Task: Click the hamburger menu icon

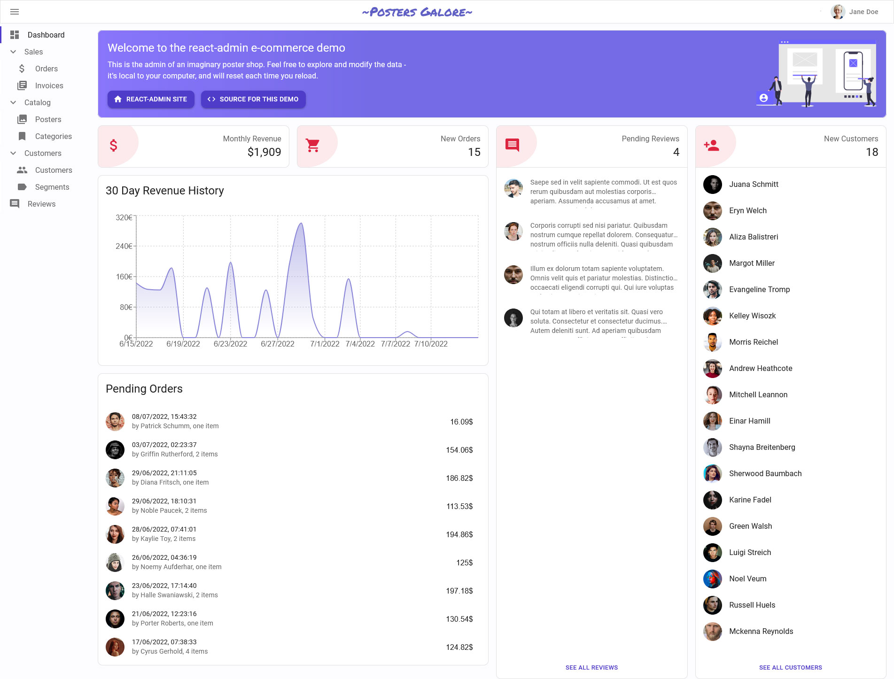Action: (x=15, y=12)
